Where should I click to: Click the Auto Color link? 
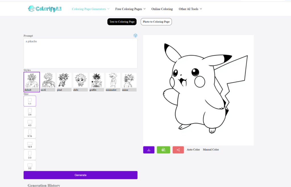point(193,150)
